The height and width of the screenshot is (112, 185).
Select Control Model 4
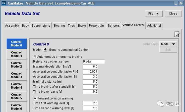click(17, 86)
